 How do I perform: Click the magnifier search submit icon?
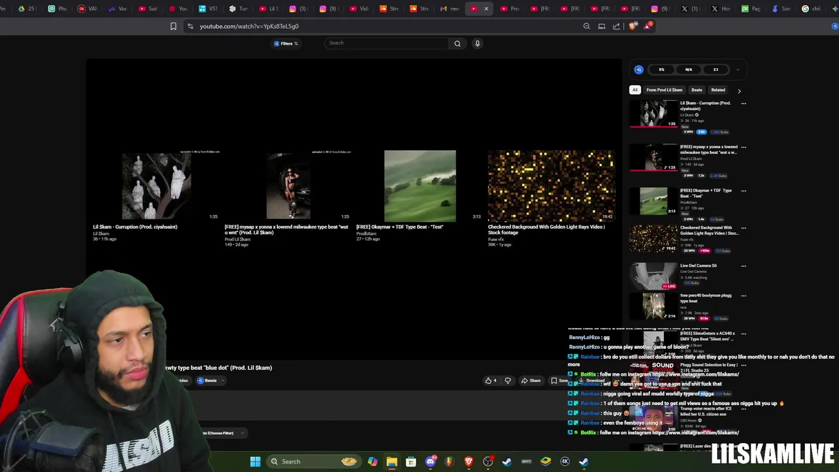(458, 43)
